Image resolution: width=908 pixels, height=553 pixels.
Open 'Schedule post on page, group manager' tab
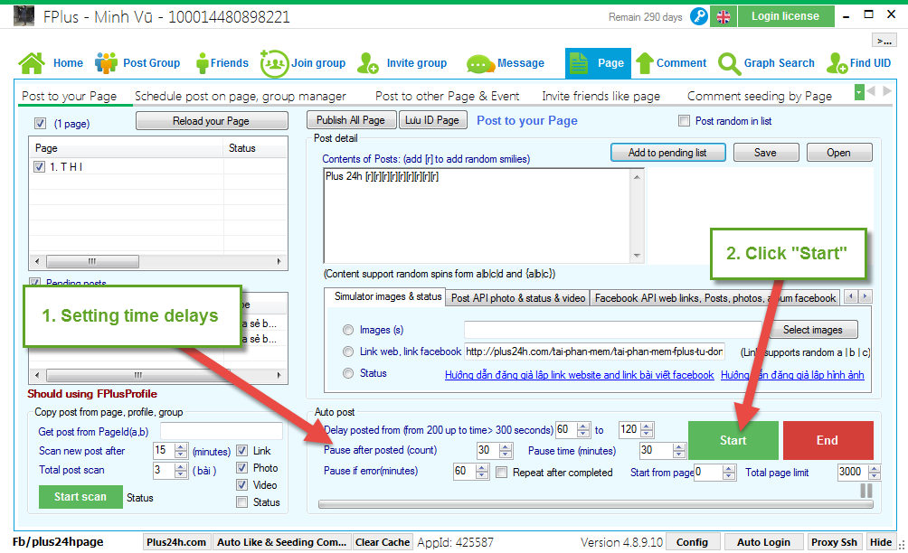pos(241,96)
